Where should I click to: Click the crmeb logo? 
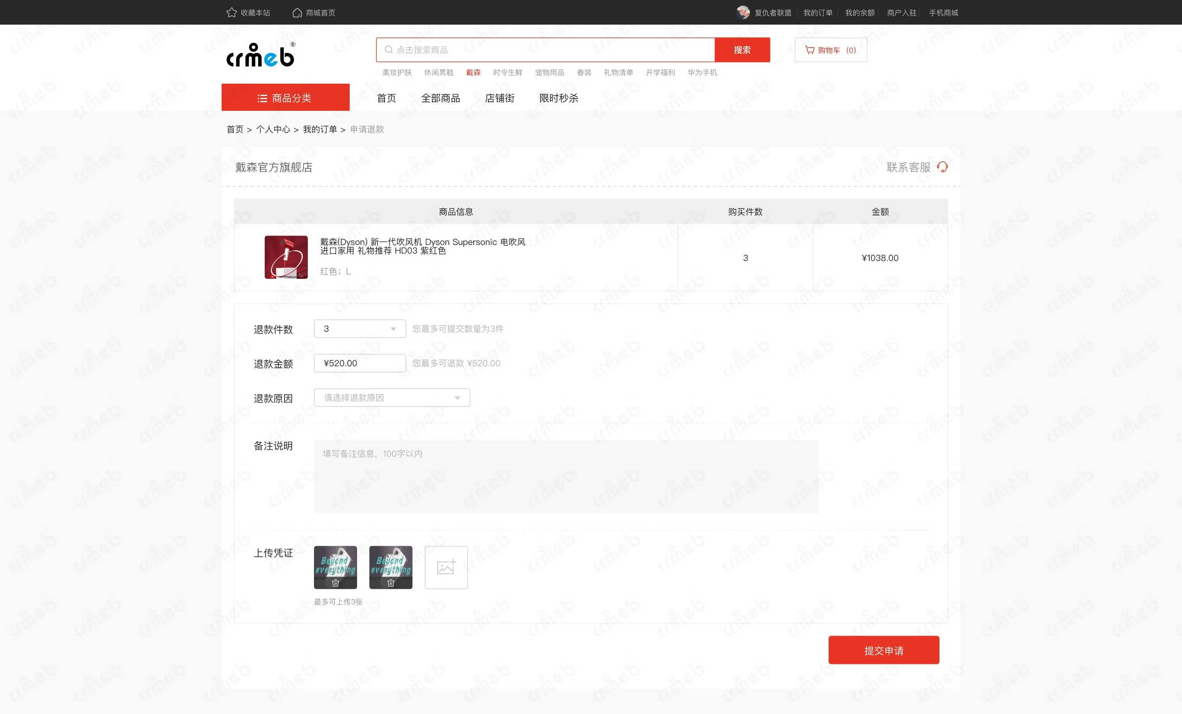[x=261, y=55]
